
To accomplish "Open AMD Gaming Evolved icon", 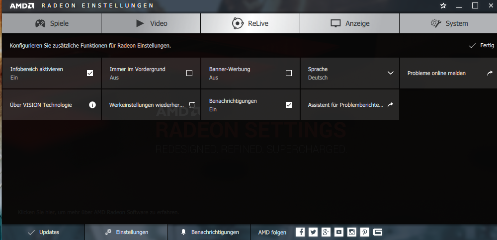I will [x=378, y=232].
